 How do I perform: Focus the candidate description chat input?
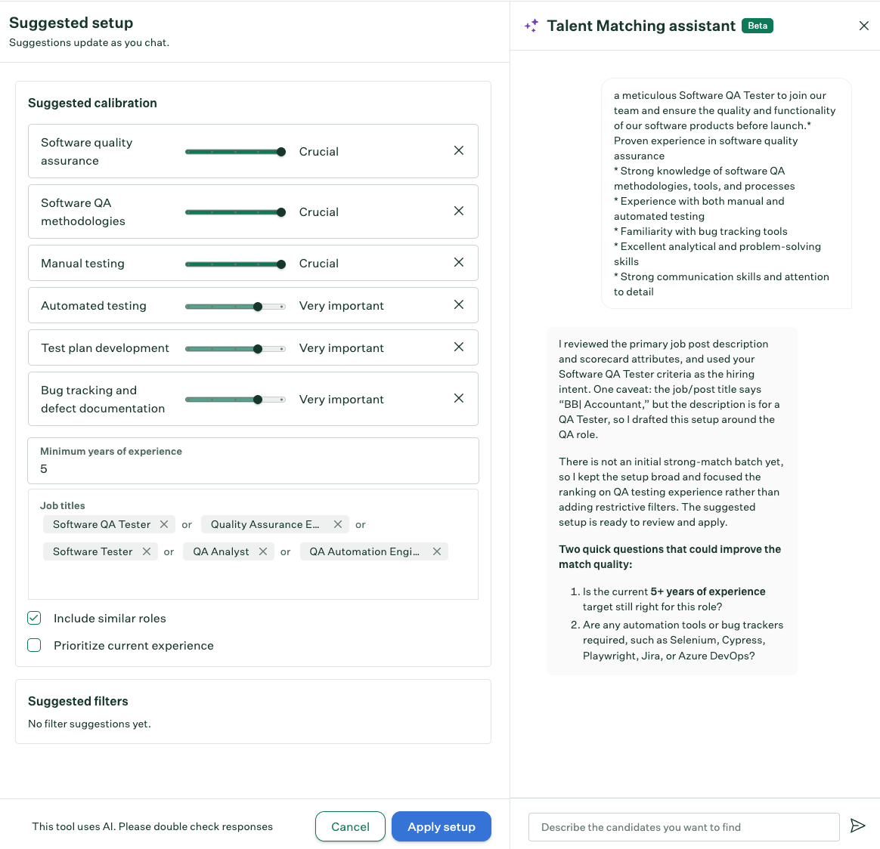[x=683, y=827]
